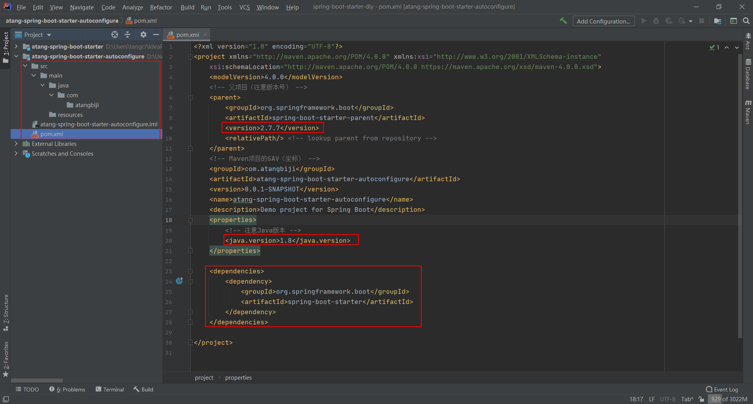Click the inspections checkmark indicator in editor
753x404 pixels.
tap(714, 47)
